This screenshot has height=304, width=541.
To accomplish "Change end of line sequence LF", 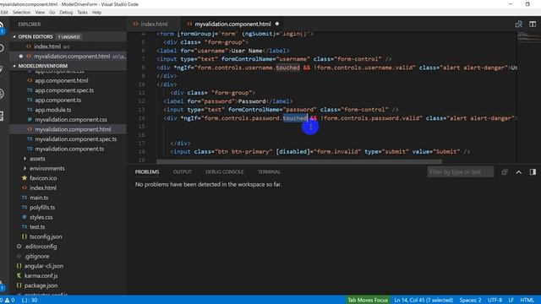I will (x=511, y=300).
